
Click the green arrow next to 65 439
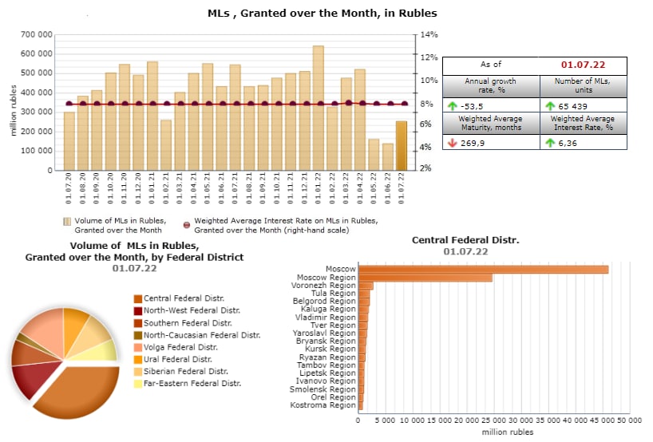click(x=551, y=105)
